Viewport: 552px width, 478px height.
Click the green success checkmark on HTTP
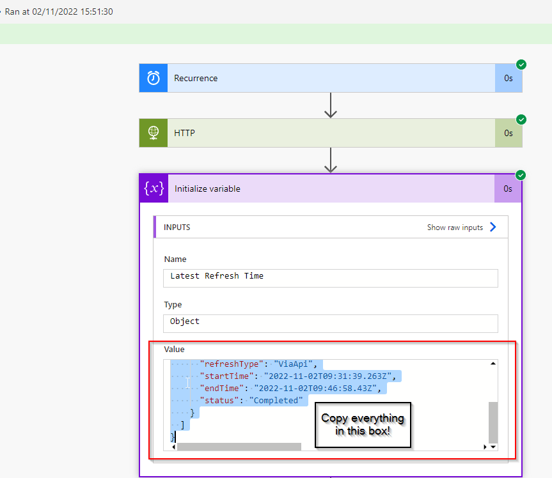521,119
